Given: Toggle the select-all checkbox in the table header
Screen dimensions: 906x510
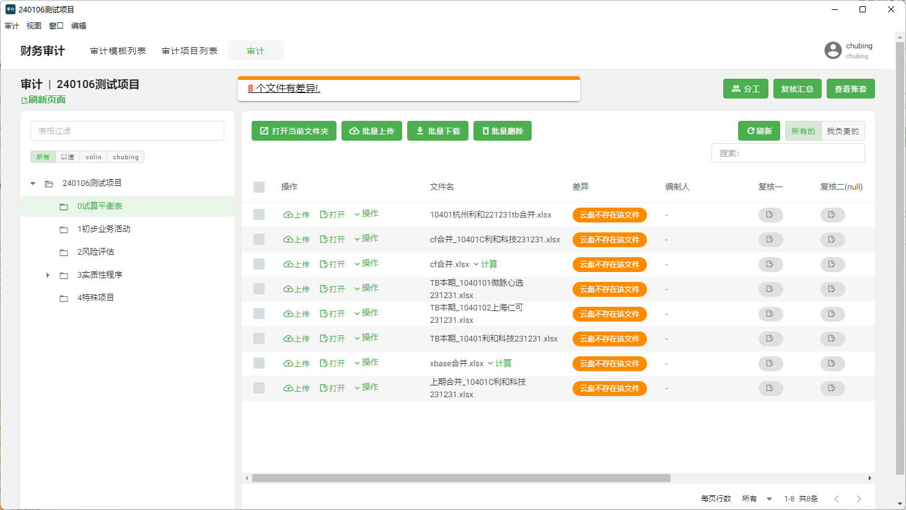Looking at the screenshot, I should 258,186.
